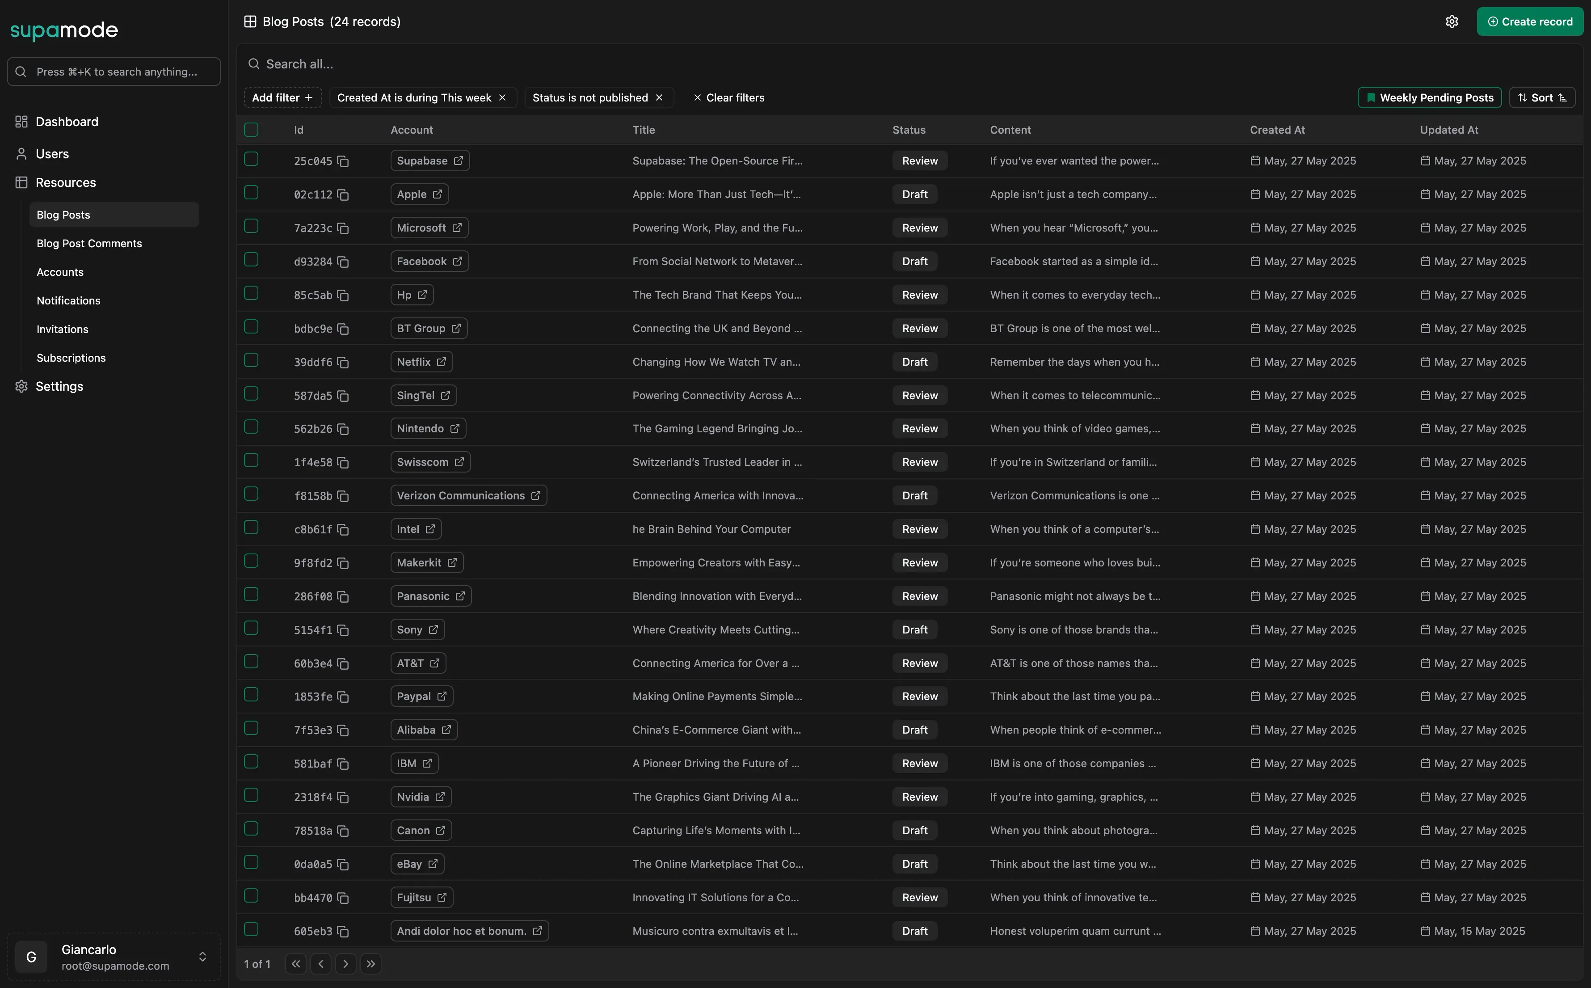Screen dimensions: 1591x988
Task: Open Microsoft account external link icon
Action: (457, 228)
